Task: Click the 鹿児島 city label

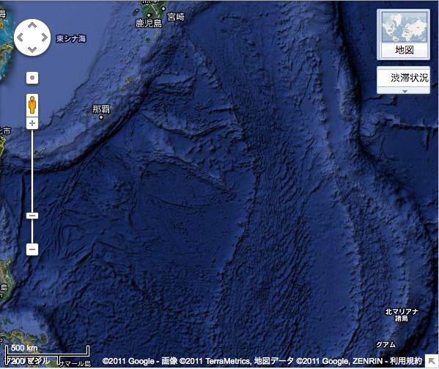Action: click(149, 23)
